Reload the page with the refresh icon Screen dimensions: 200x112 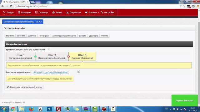click(x=11, y=6)
